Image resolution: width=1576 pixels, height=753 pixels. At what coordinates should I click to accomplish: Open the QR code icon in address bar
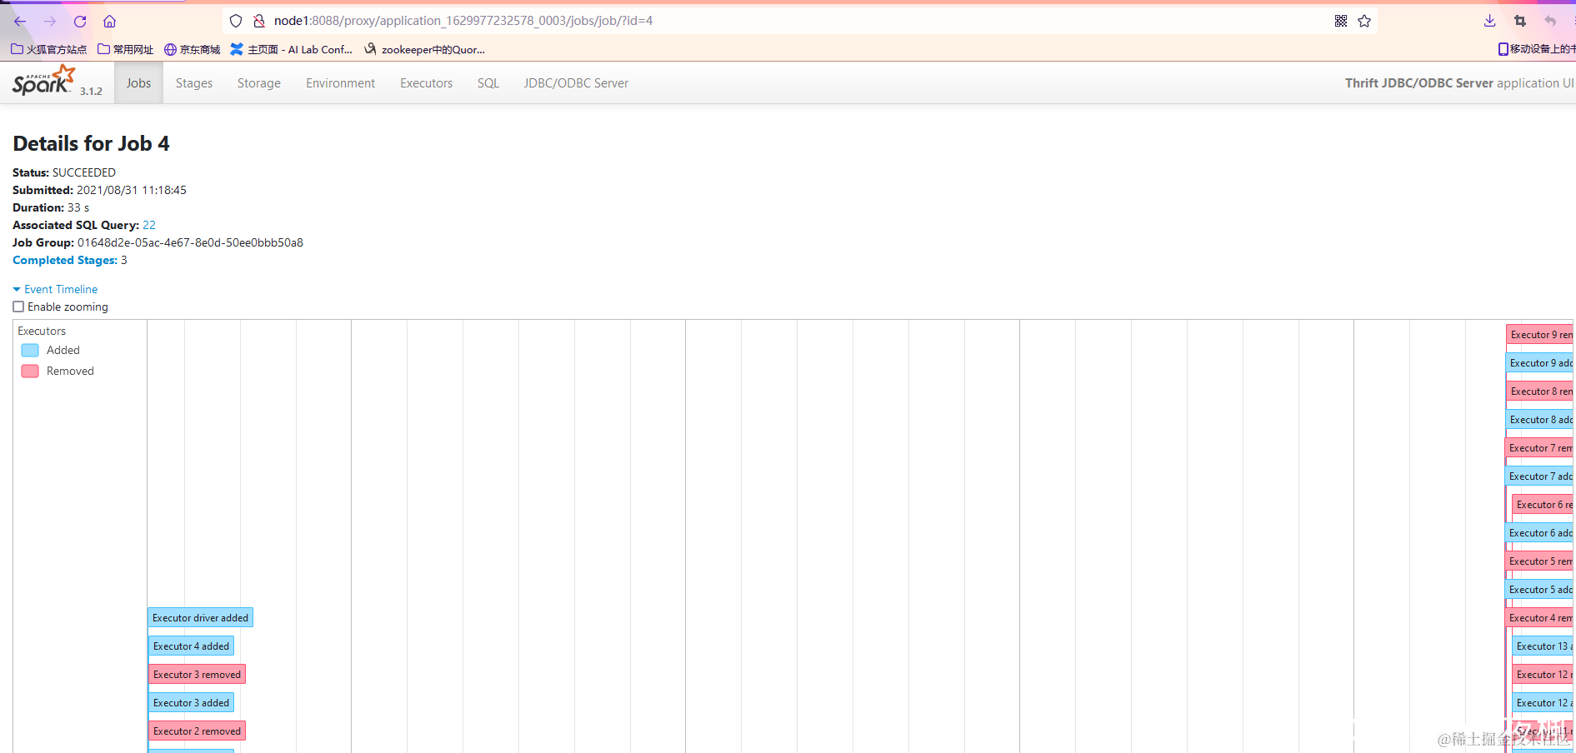(1341, 21)
